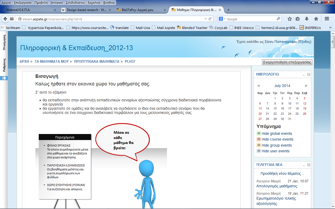Expand the Πλοήγηση docked panel
335x209 pixels.
tap(4, 43)
